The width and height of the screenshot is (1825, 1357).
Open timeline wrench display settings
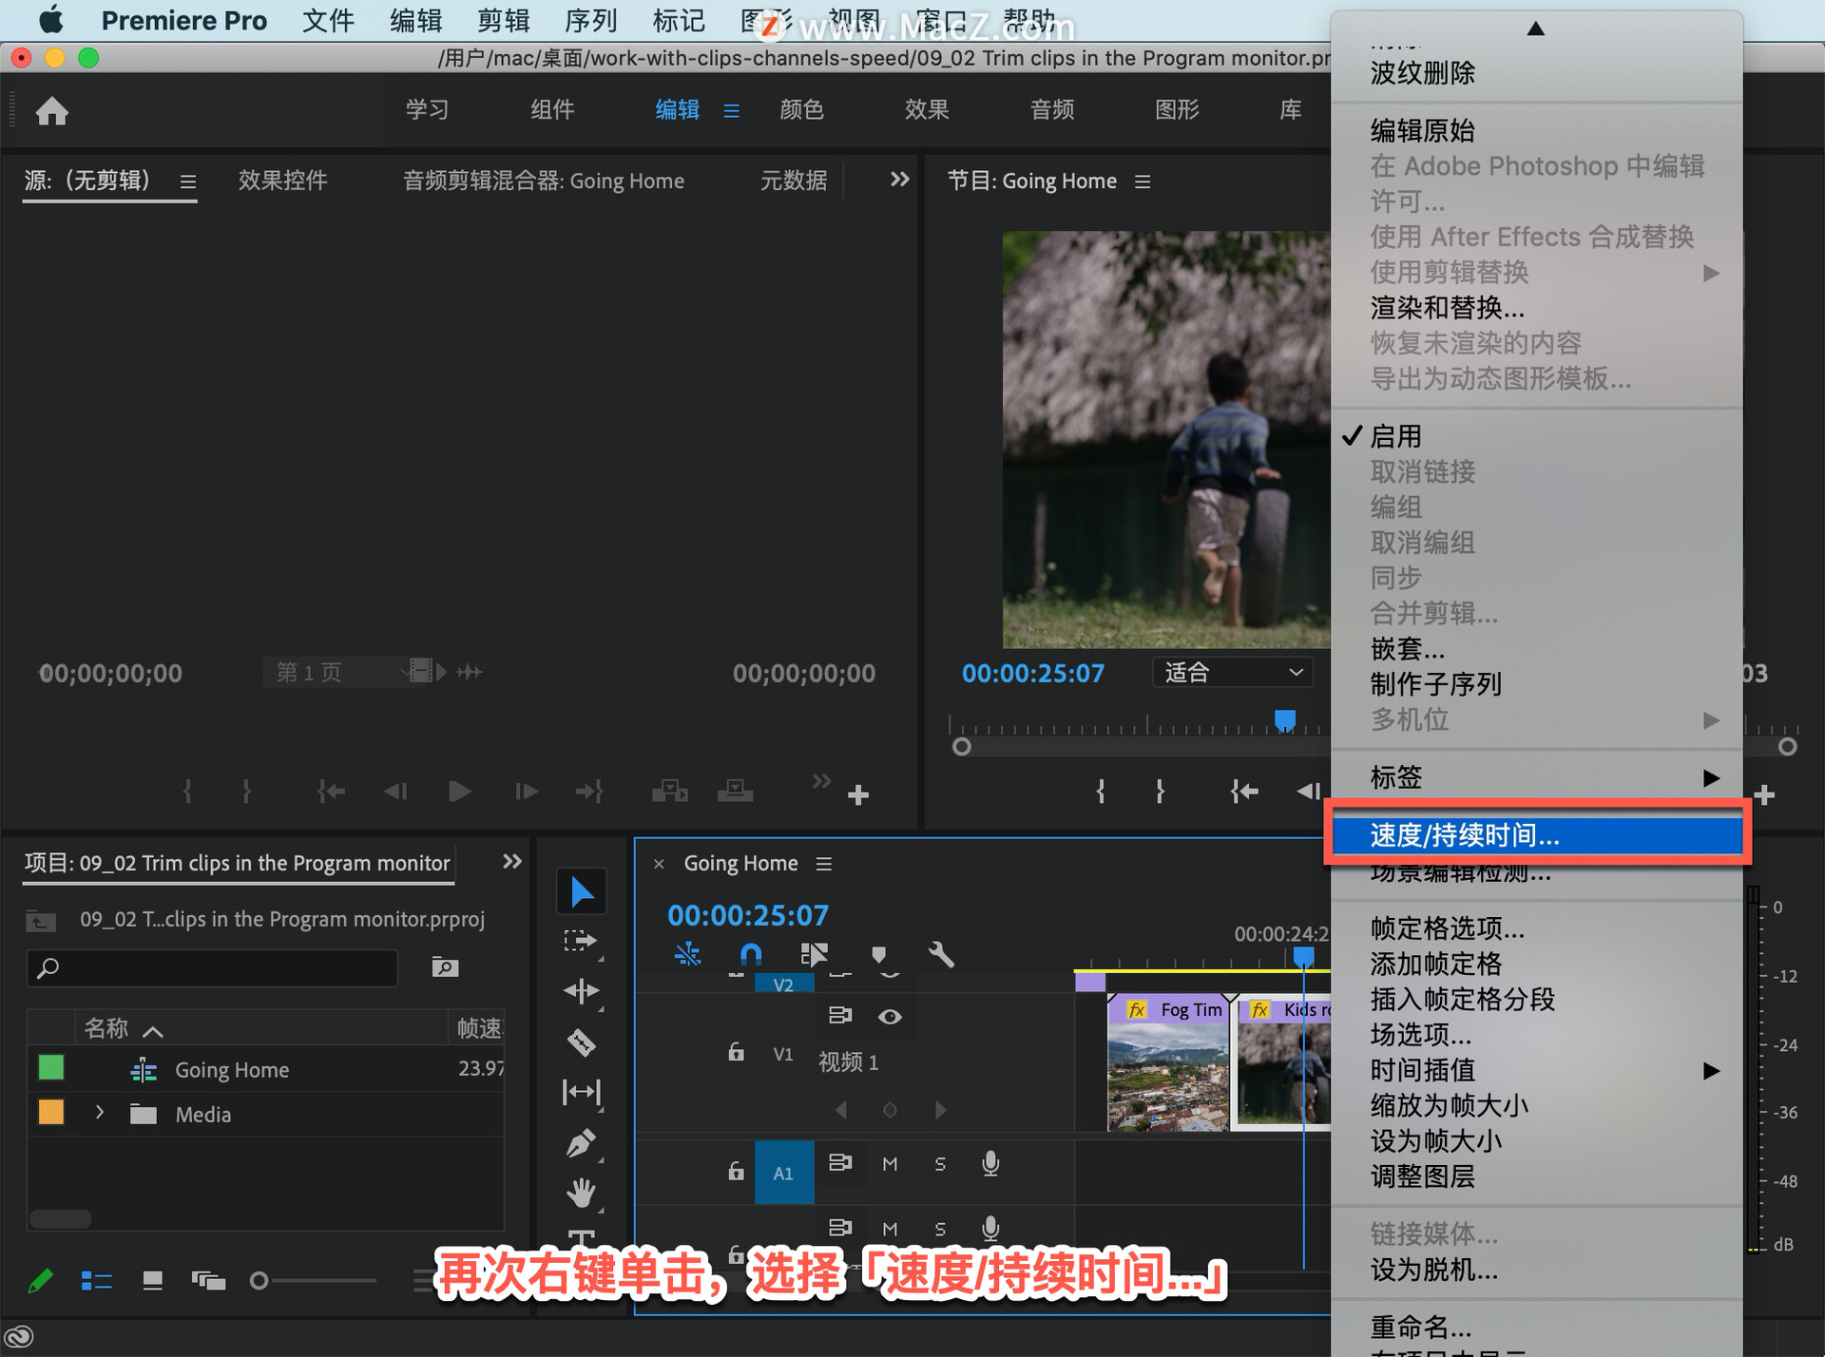click(x=940, y=954)
